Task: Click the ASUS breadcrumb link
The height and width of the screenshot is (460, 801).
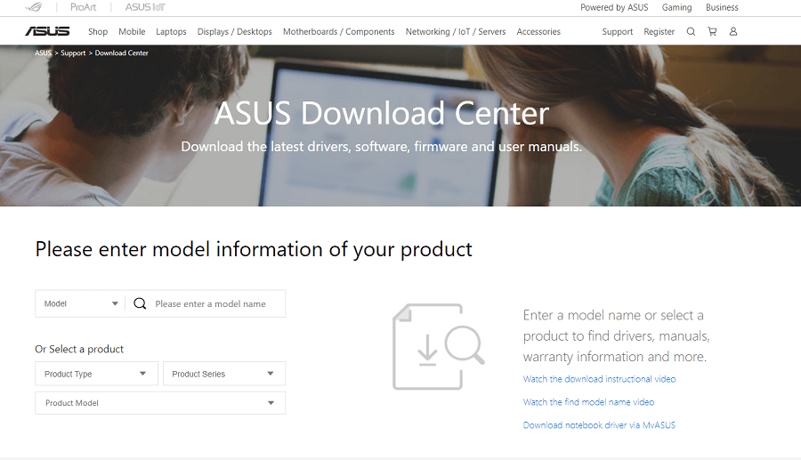Action: pos(43,52)
